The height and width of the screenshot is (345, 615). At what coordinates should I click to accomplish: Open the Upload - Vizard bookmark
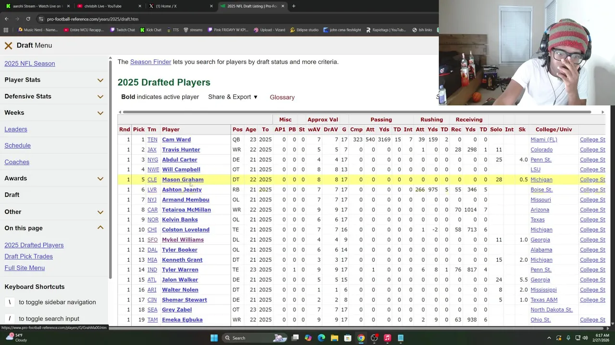(x=270, y=30)
